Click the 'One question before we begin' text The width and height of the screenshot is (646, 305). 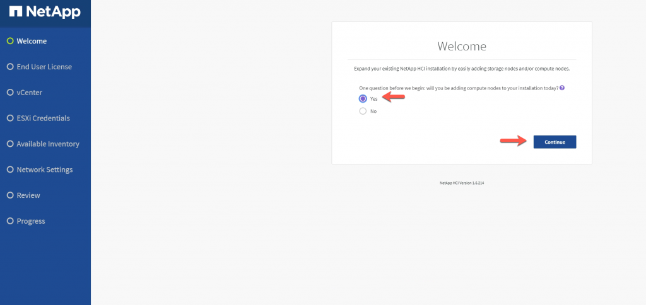[459, 88]
